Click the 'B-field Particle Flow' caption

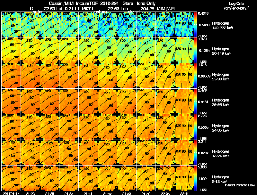[x=240, y=185]
